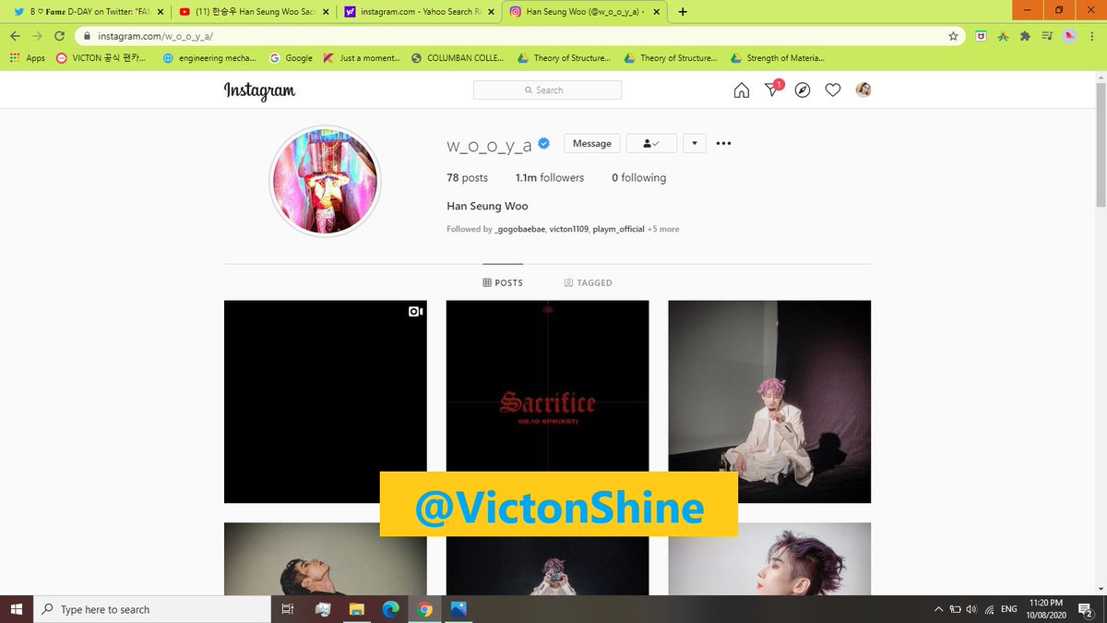The width and height of the screenshot is (1107, 623).
Task: Click the Wi-Fi icon in system tray
Action: point(989,609)
